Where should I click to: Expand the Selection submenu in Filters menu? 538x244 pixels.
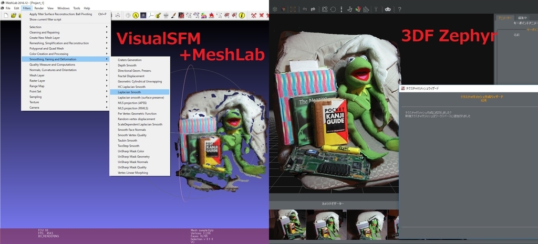click(65, 27)
